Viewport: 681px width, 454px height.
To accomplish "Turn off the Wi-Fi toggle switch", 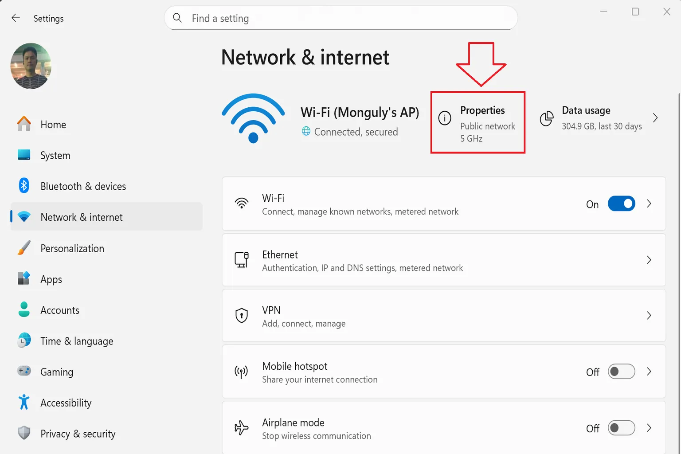I will tap(621, 204).
